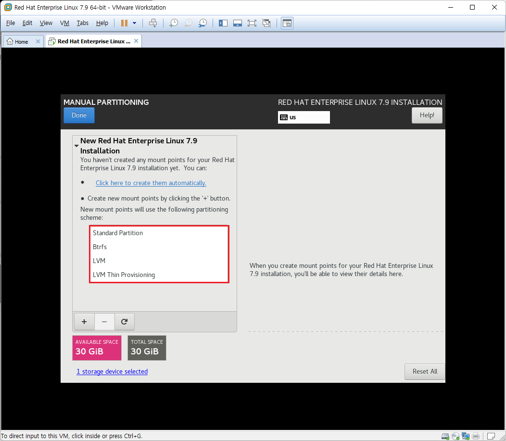Image resolution: width=506 pixels, height=441 pixels.
Task: Open the power options dropdown arrow
Action: 134,23
